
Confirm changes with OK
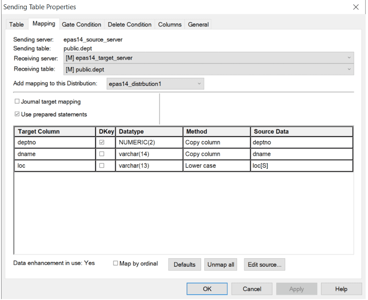click(x=207, y=288)
